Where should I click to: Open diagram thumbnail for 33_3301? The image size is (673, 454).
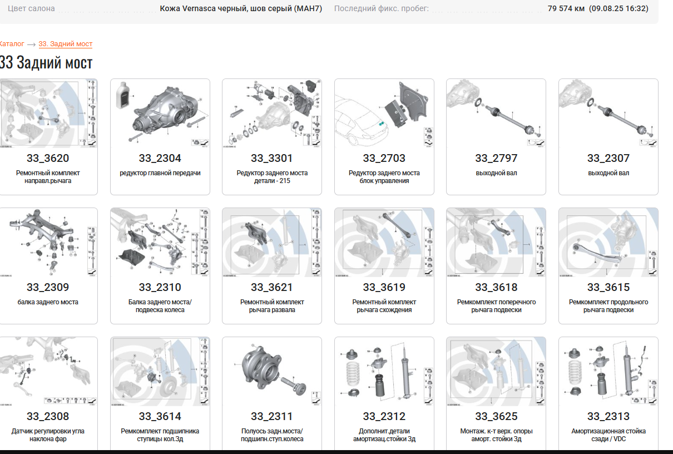pyautogui.click(x=272, y=114)
